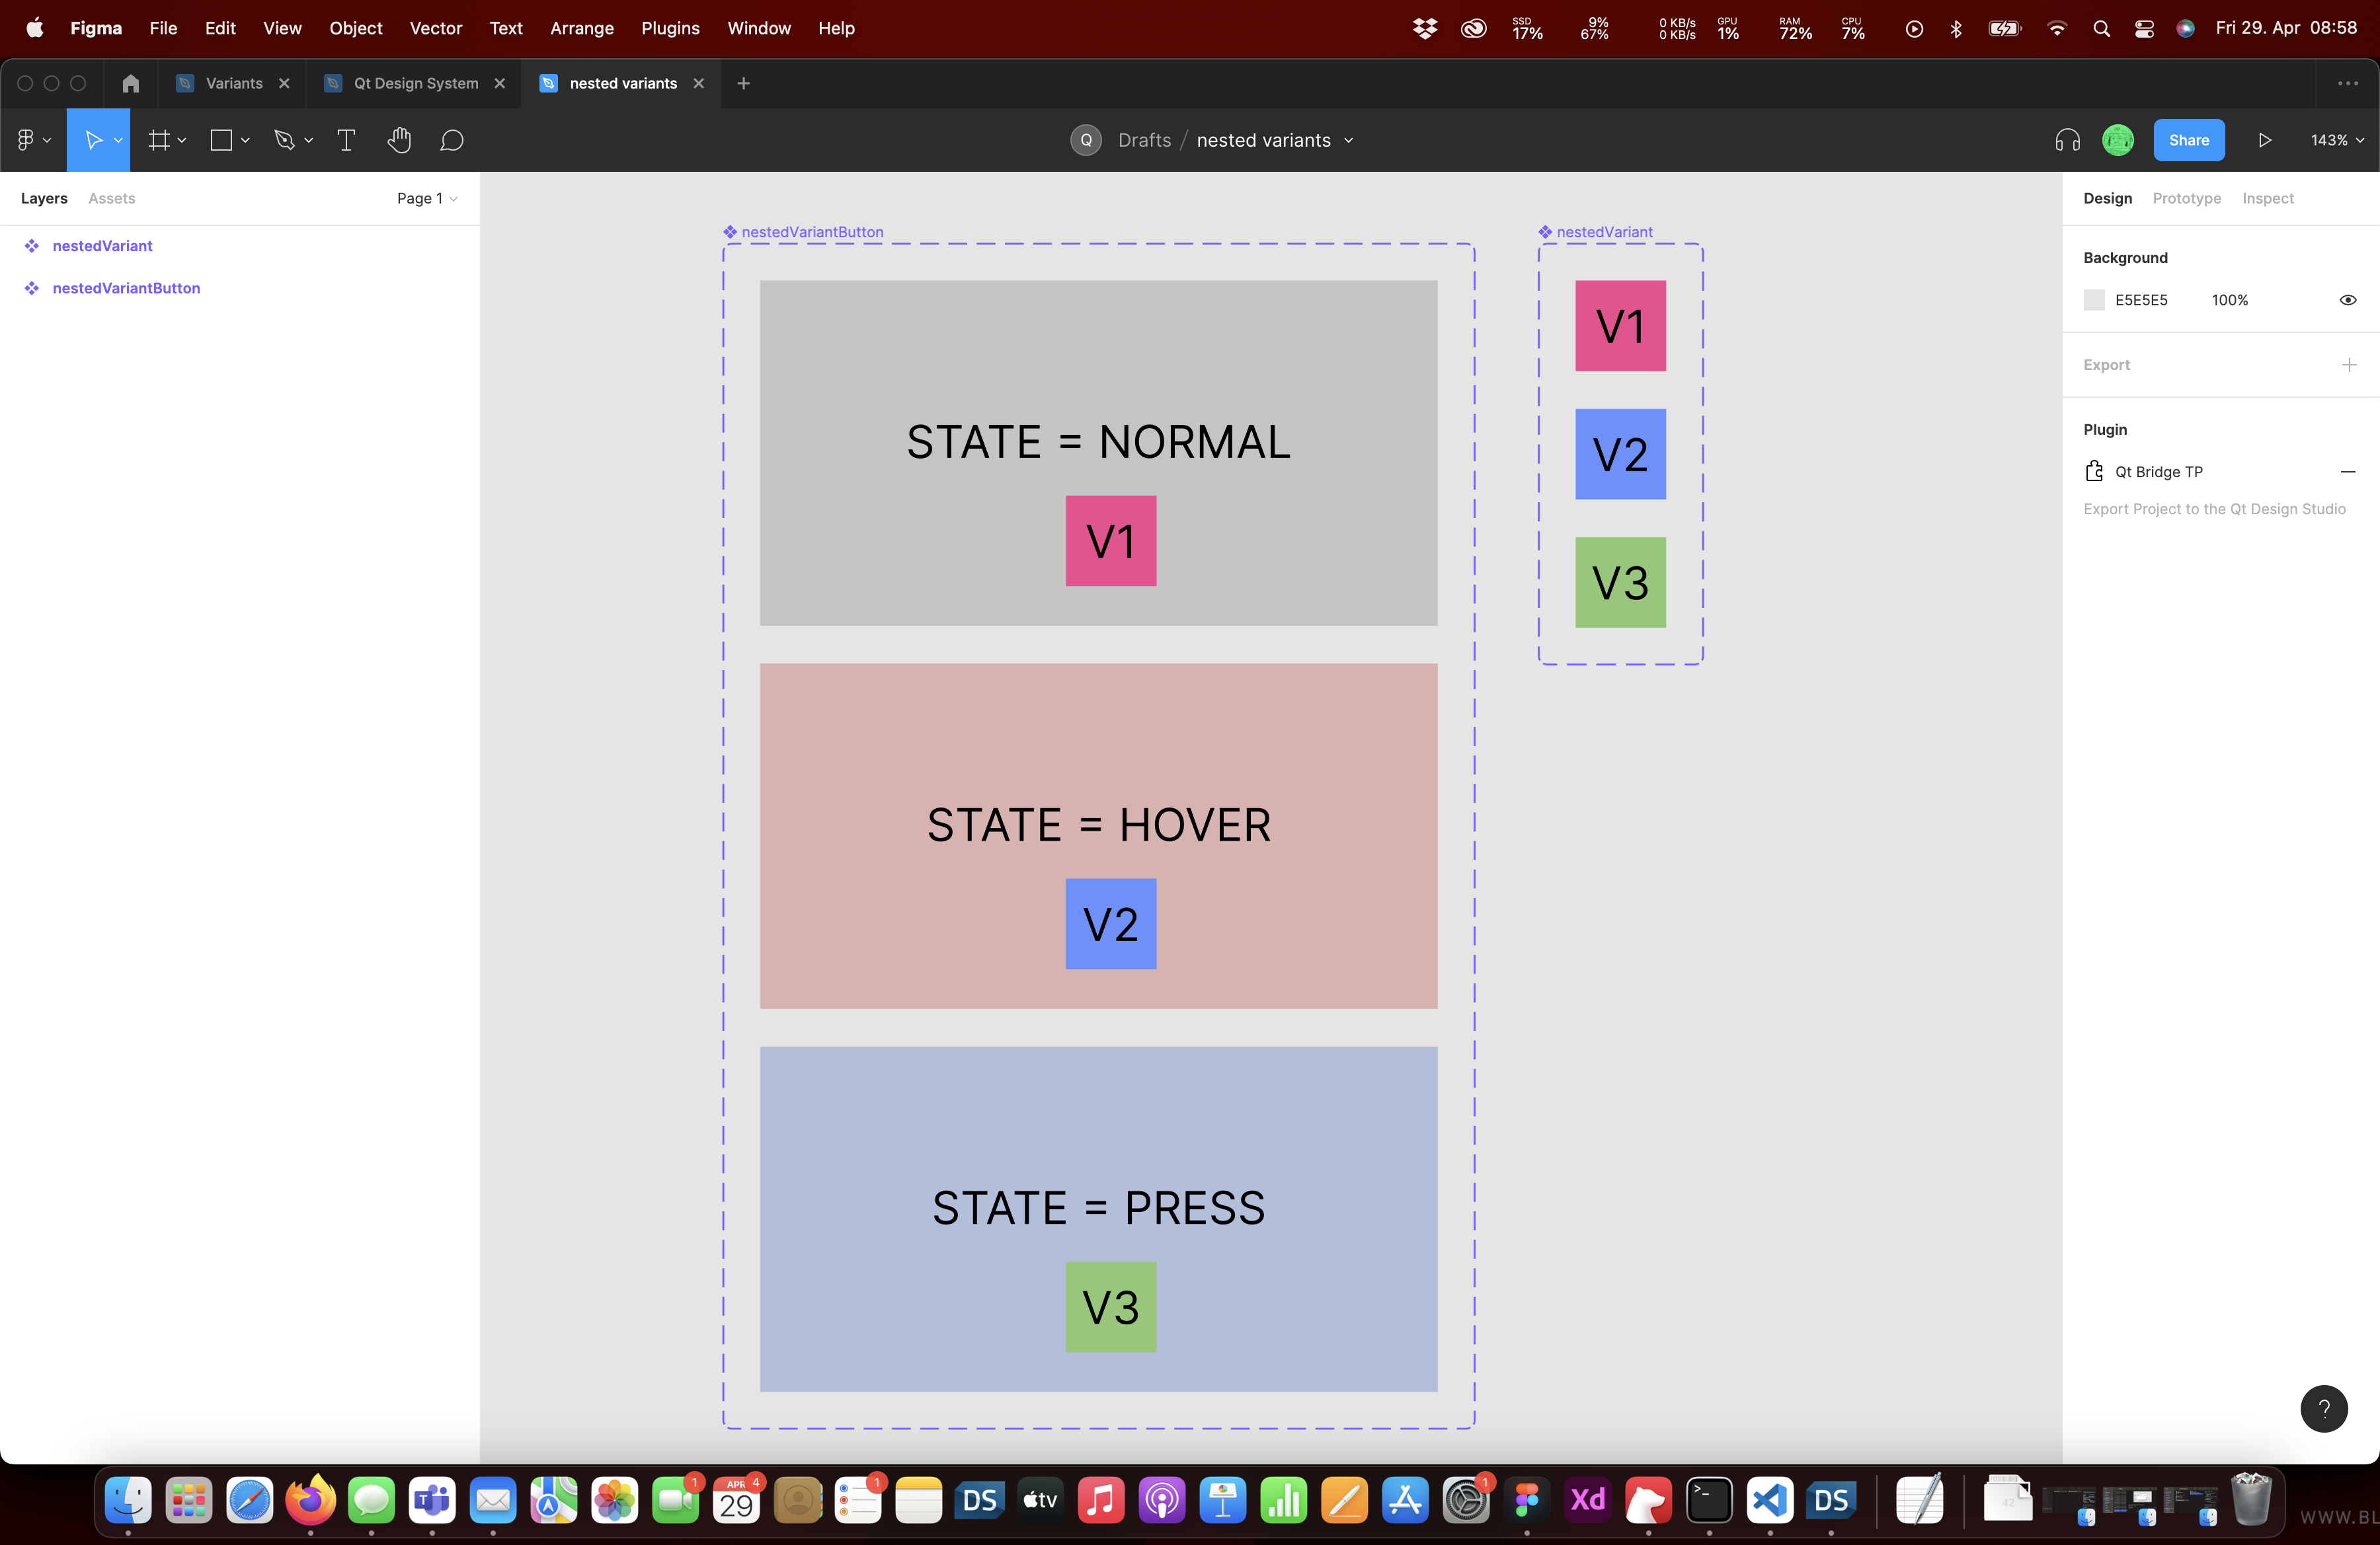Click the E5E5E5 background color swatch
Image resolution: width=2380 pixels, height=1545 pixels.
2094,300
